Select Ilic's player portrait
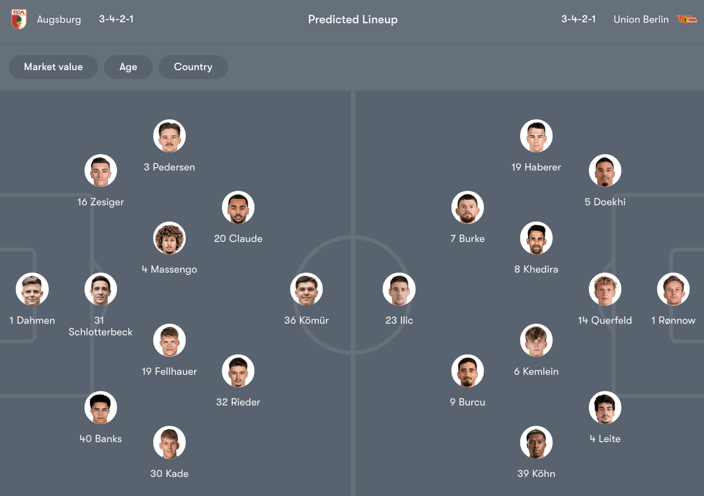The width and height of the screenshot is (704, 496). [399, 289]
